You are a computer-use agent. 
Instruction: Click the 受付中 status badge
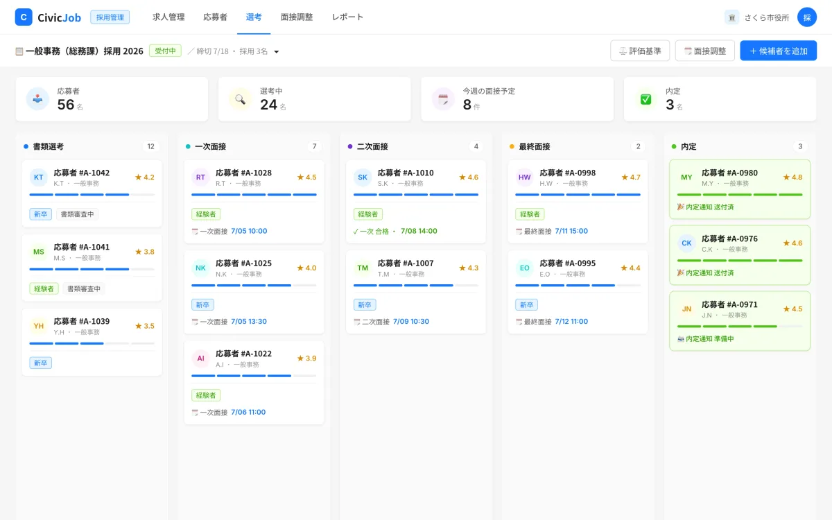click(x=165, y=51)
